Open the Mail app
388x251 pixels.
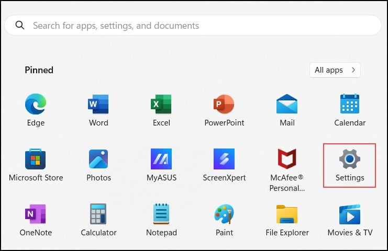coord(287,110)
